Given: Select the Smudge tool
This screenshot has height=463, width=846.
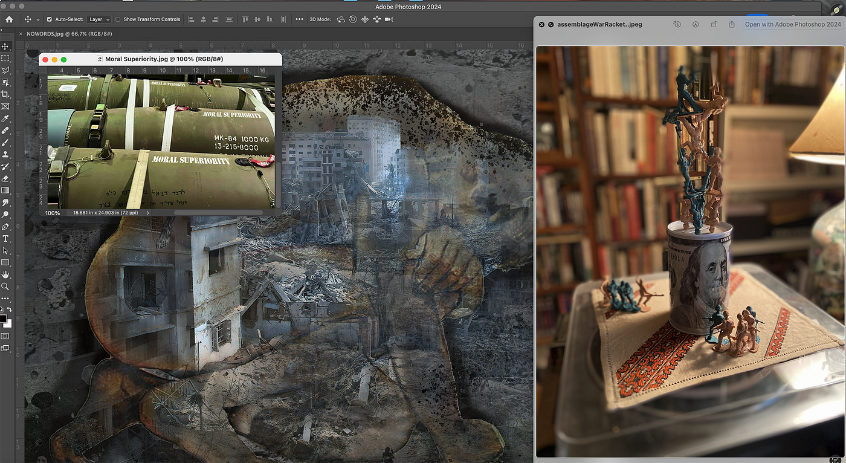Looking at the screenshot, I should click(x=5, y=202).
